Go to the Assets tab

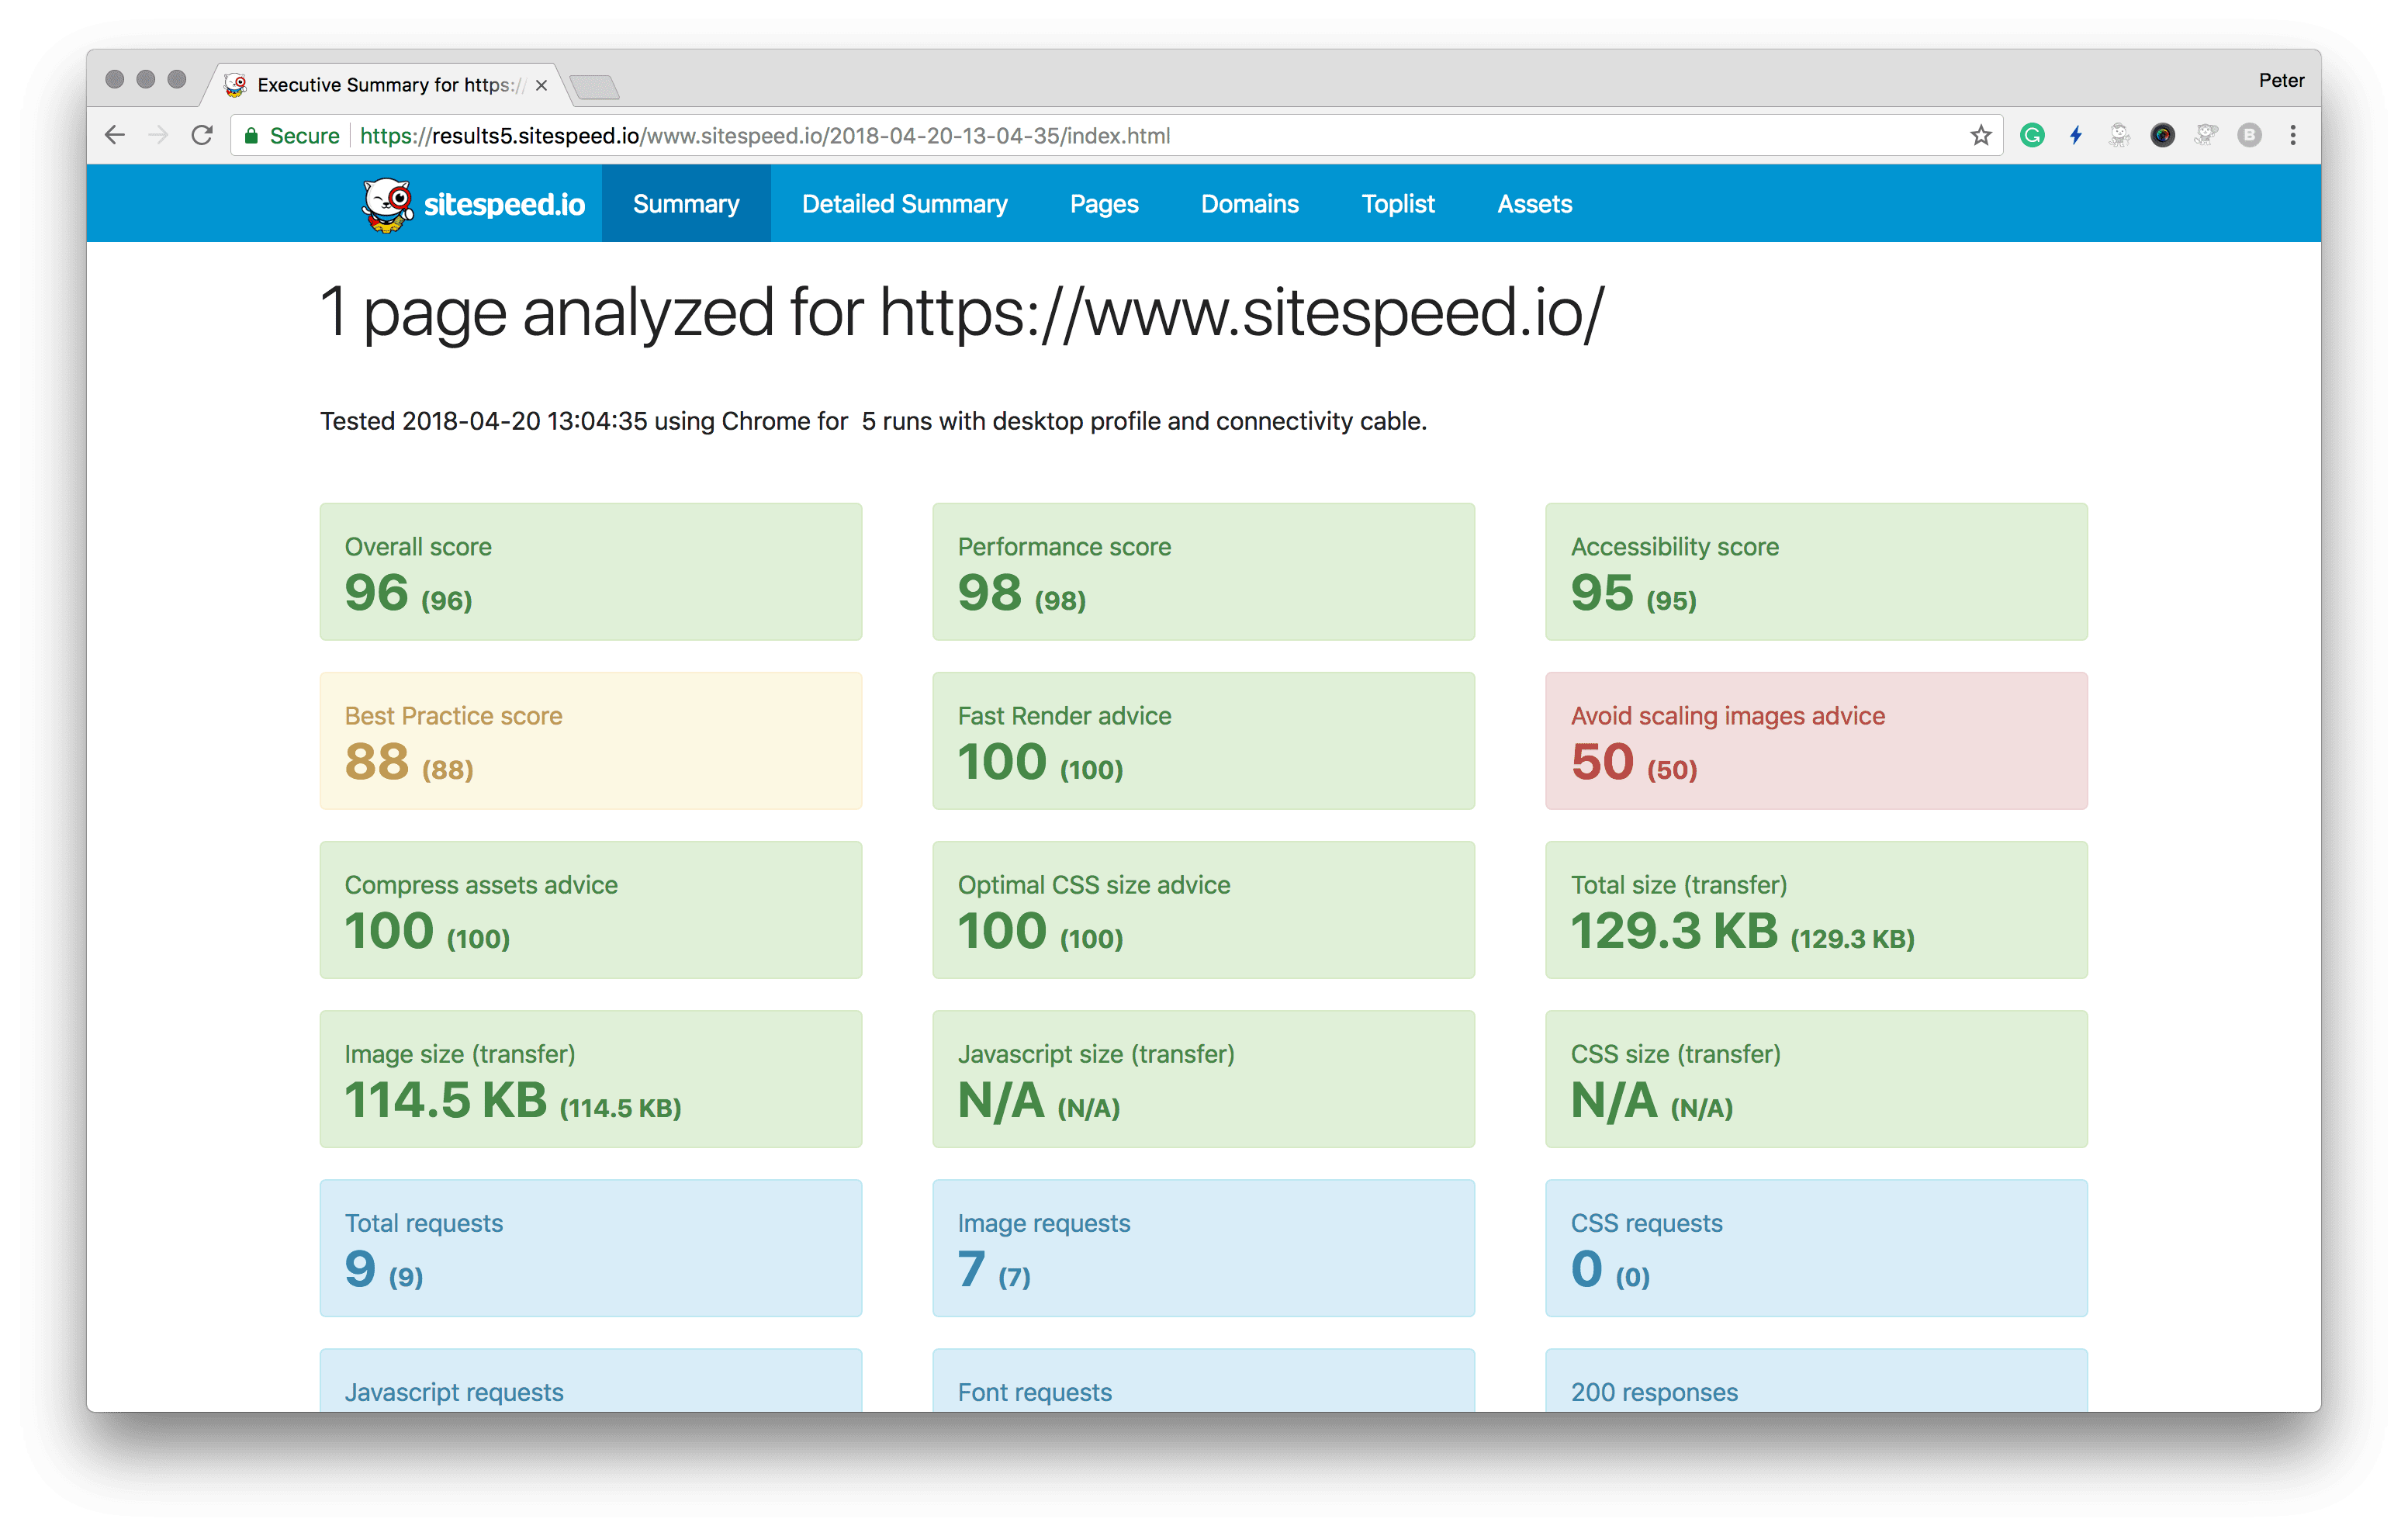[1534, 204]
